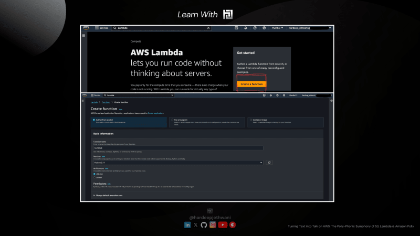Image resolution: width=420 pixels, height=236 pixels.
Task: Focus the Lambda search box in upper console
Action: point(161,28)
